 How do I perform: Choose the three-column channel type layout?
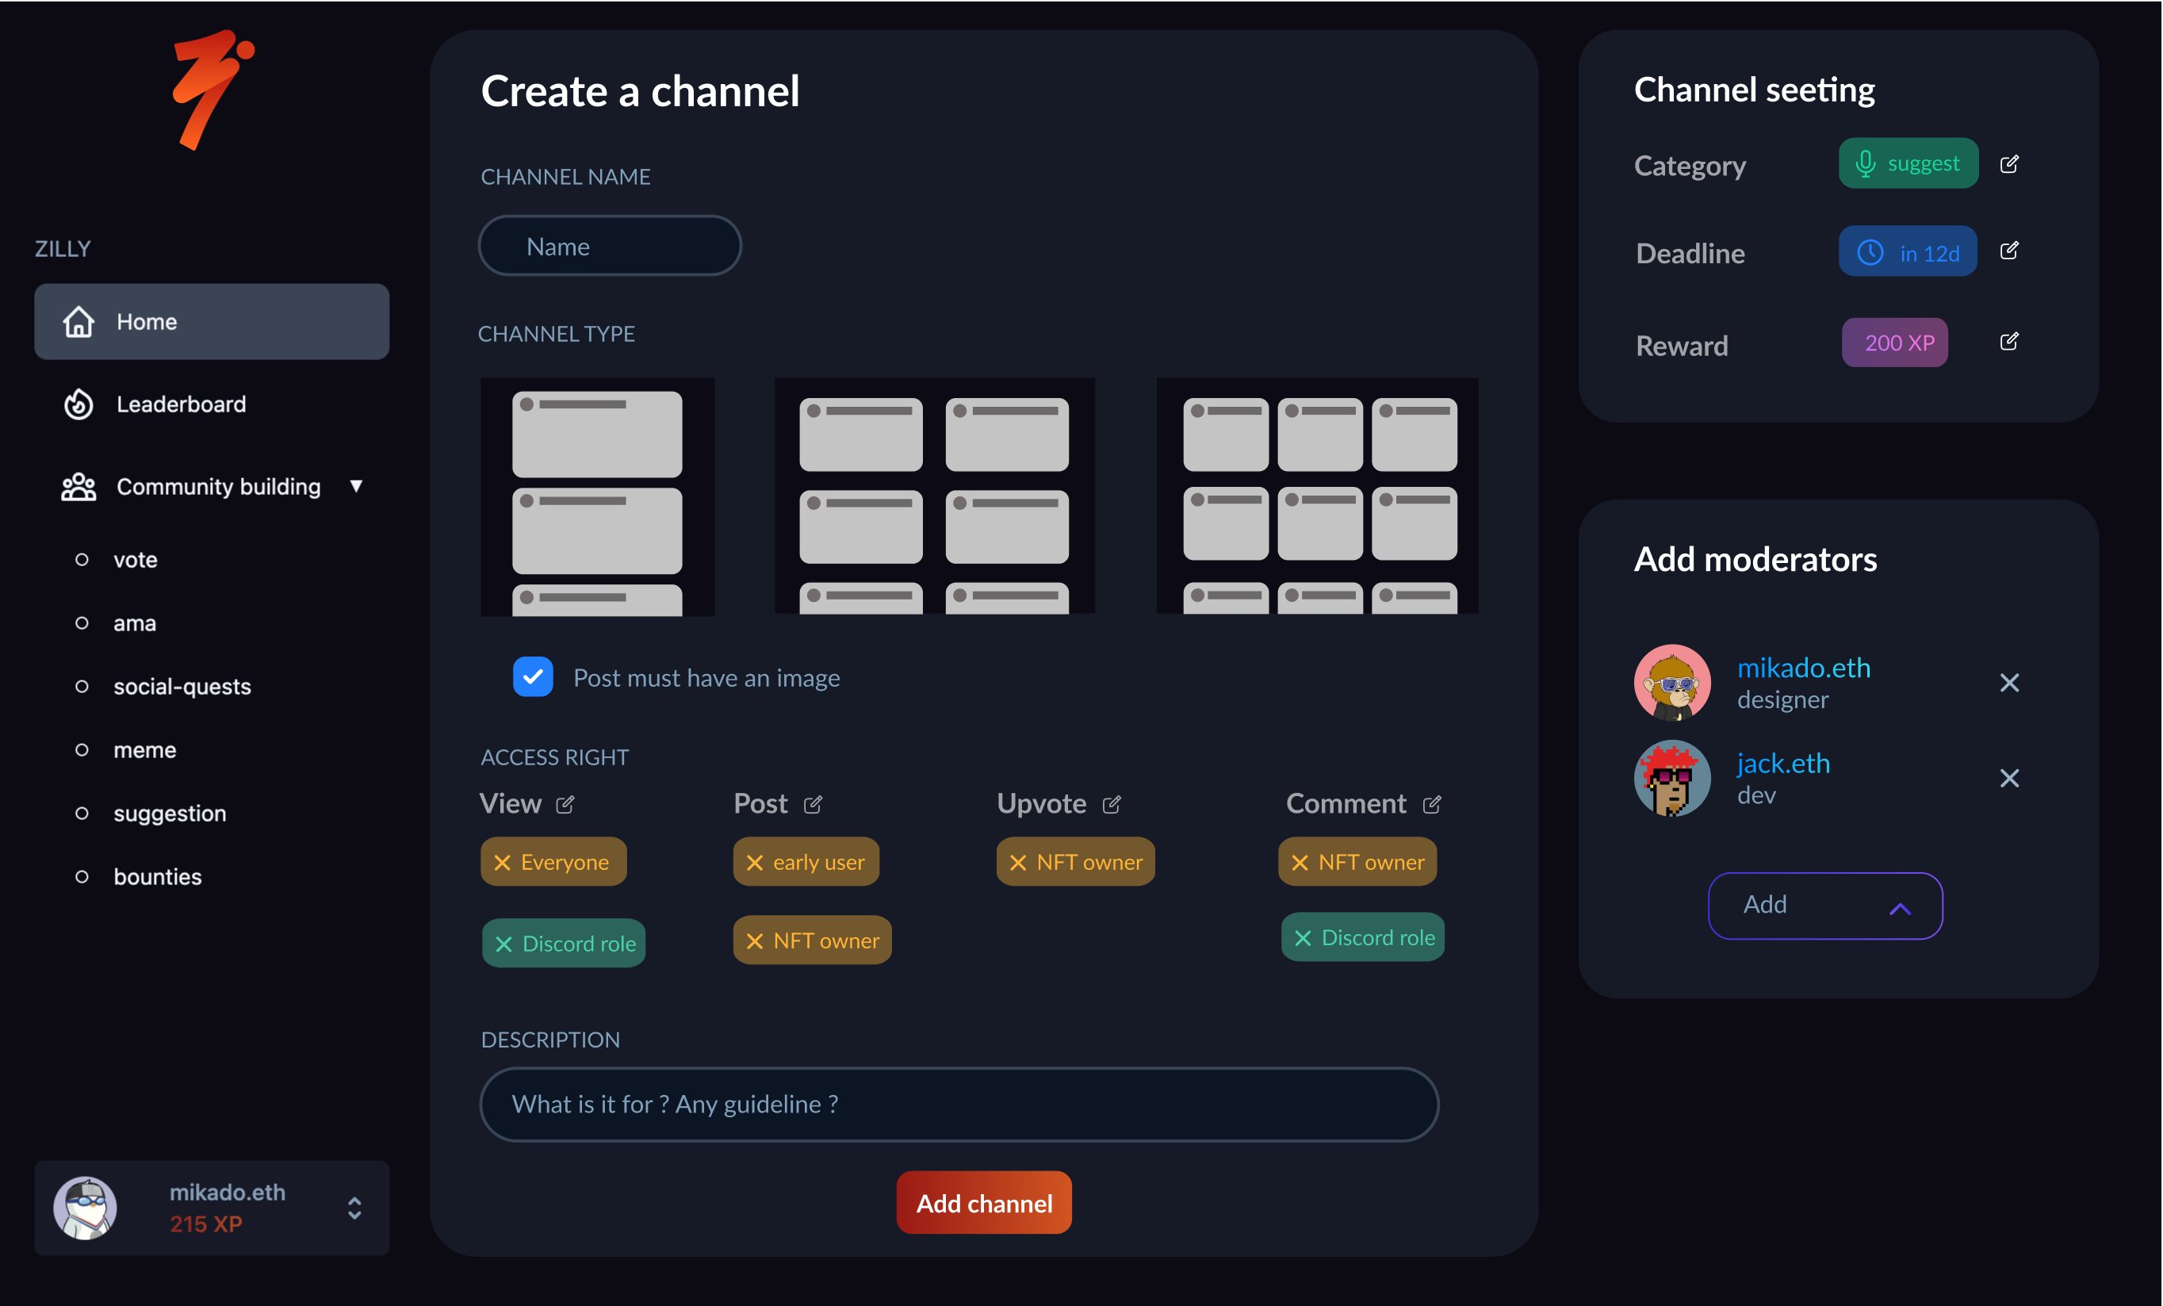pyautogui.click(x=1317, y=496)
